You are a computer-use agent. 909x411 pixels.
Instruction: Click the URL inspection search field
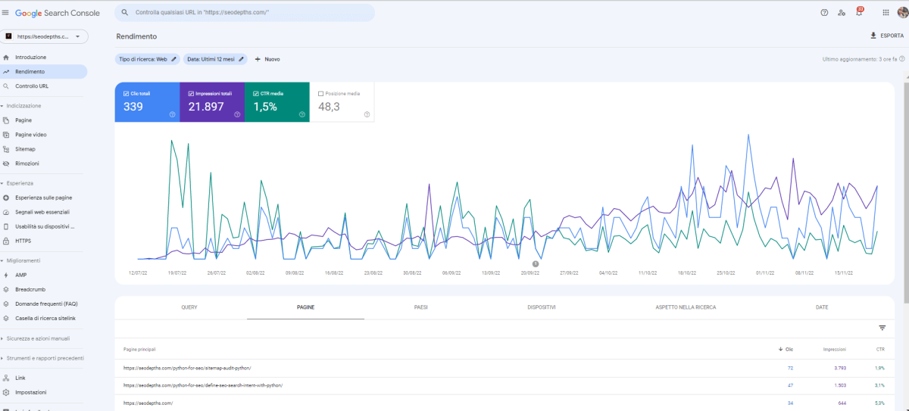pyautogui.click(x=244, y=13)
